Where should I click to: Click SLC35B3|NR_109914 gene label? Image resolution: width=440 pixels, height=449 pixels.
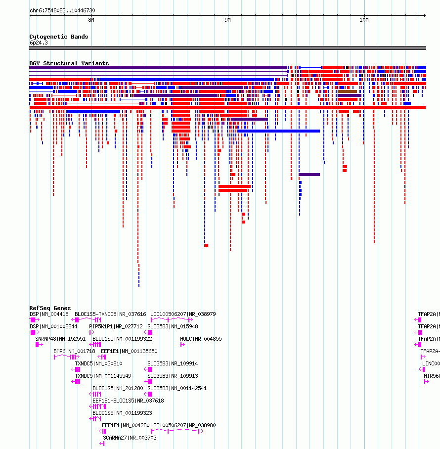tap(173, 363)
